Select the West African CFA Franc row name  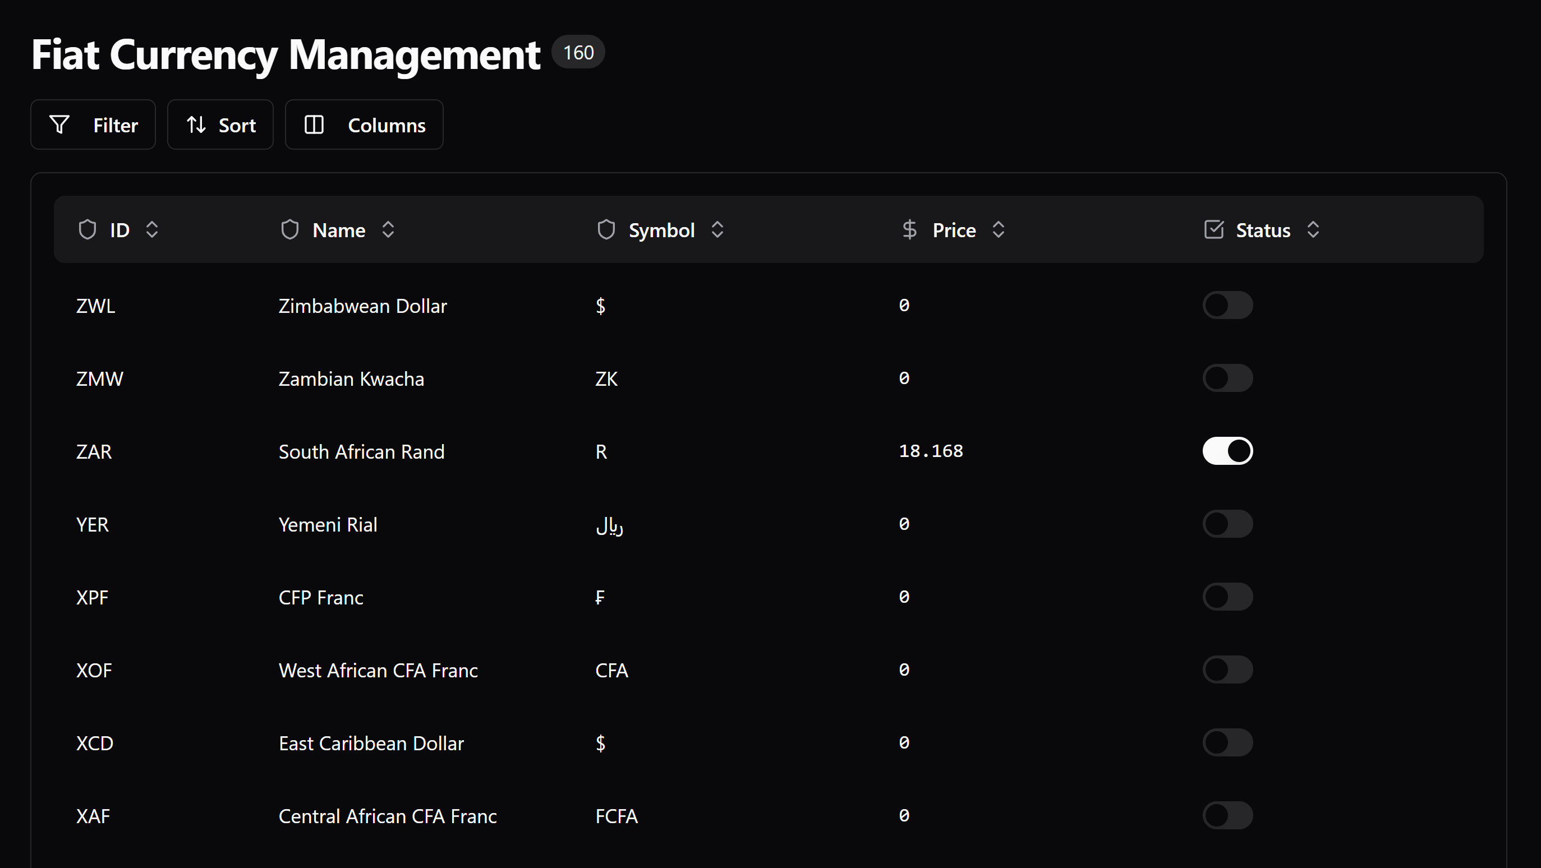point(378,671)
